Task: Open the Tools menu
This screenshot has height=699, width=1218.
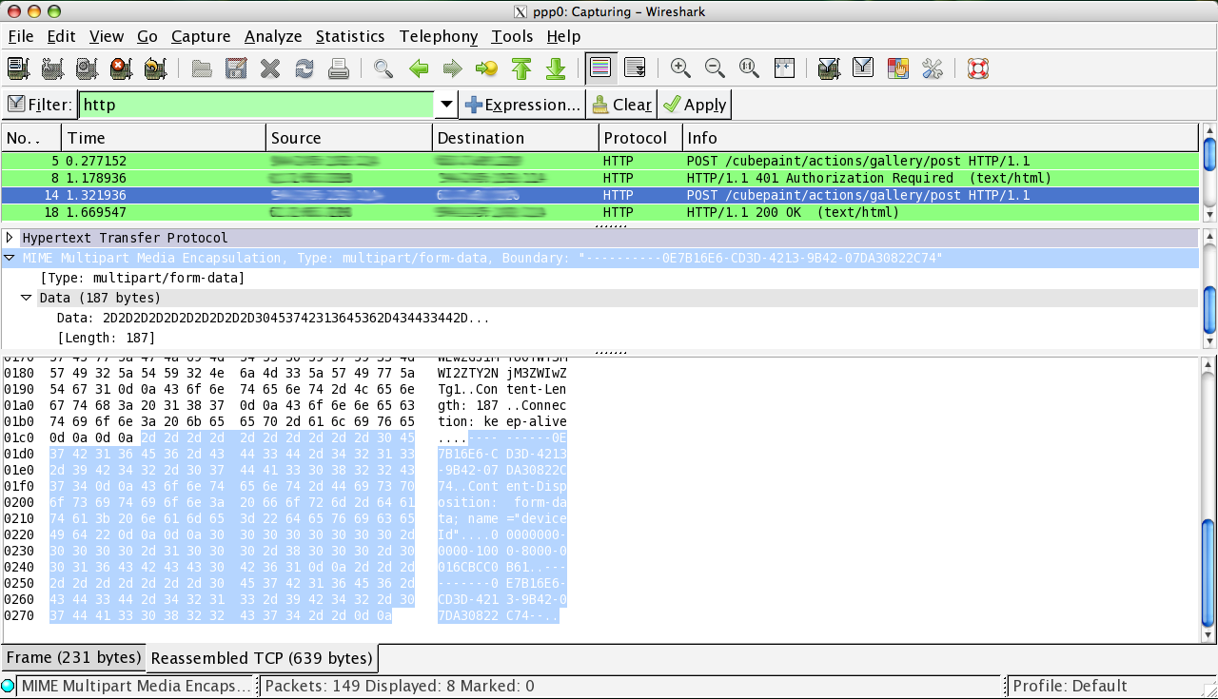Action: click(x=512, y=36)
